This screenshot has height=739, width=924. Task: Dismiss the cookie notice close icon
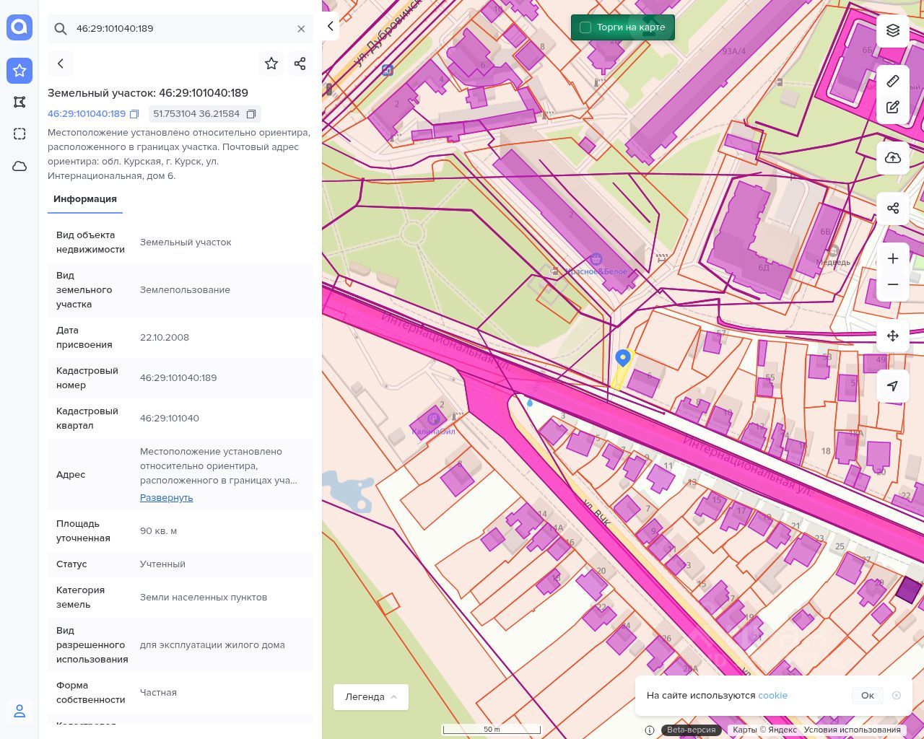(897, 696)
